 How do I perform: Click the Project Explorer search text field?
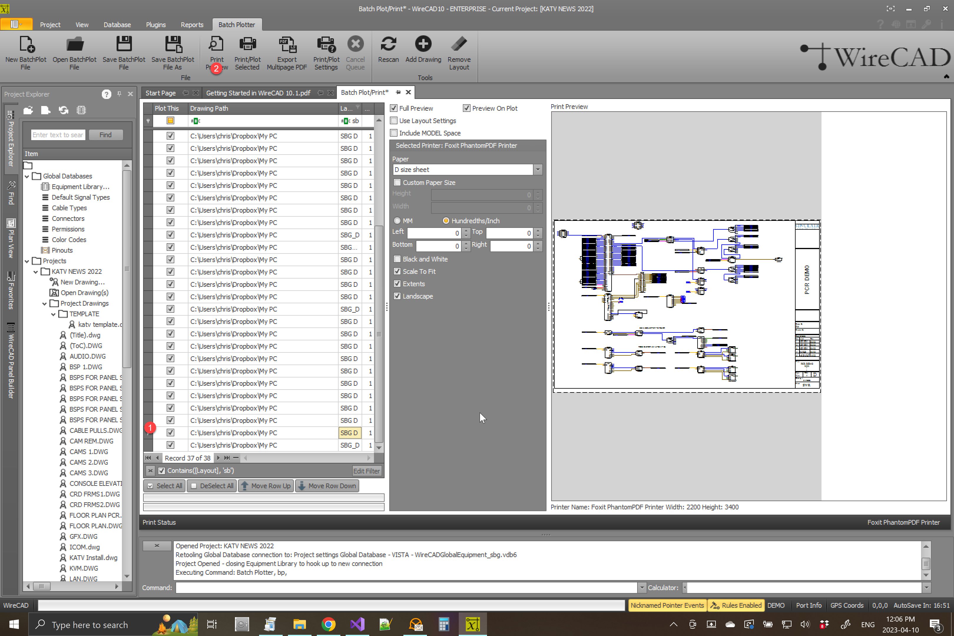[x=58, y=135]
